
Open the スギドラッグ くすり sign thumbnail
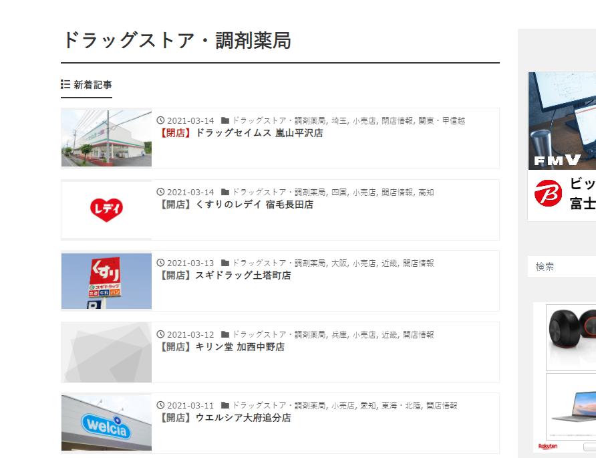(x=106, y=281)
